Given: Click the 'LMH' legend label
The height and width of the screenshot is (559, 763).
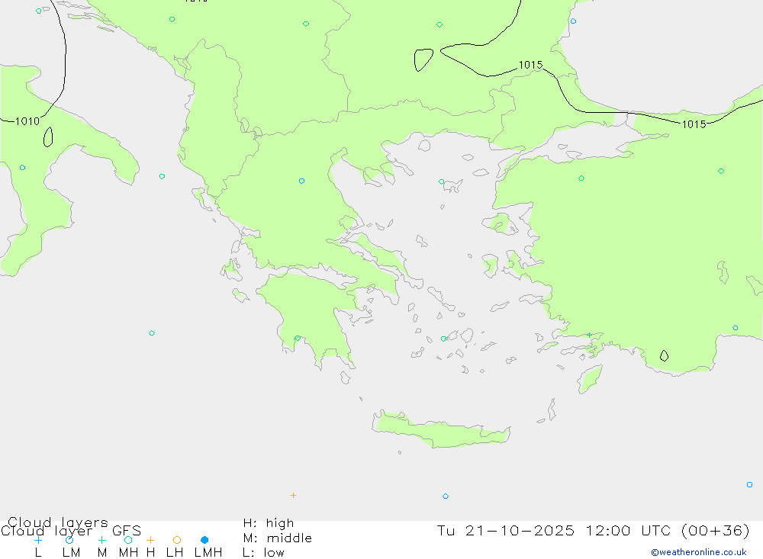Looking at the screenshot, I should coord(208,553).
